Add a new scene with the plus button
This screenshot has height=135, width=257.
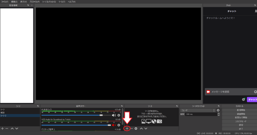click(3, 128)
